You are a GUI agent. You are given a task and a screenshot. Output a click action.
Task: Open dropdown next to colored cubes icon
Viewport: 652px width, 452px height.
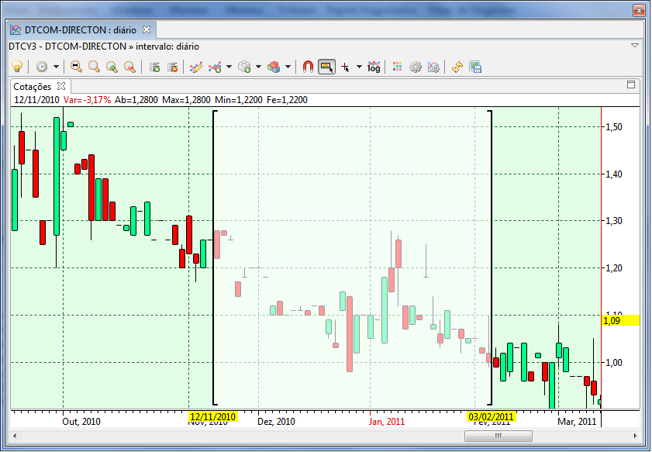click(x=288, y=67)
